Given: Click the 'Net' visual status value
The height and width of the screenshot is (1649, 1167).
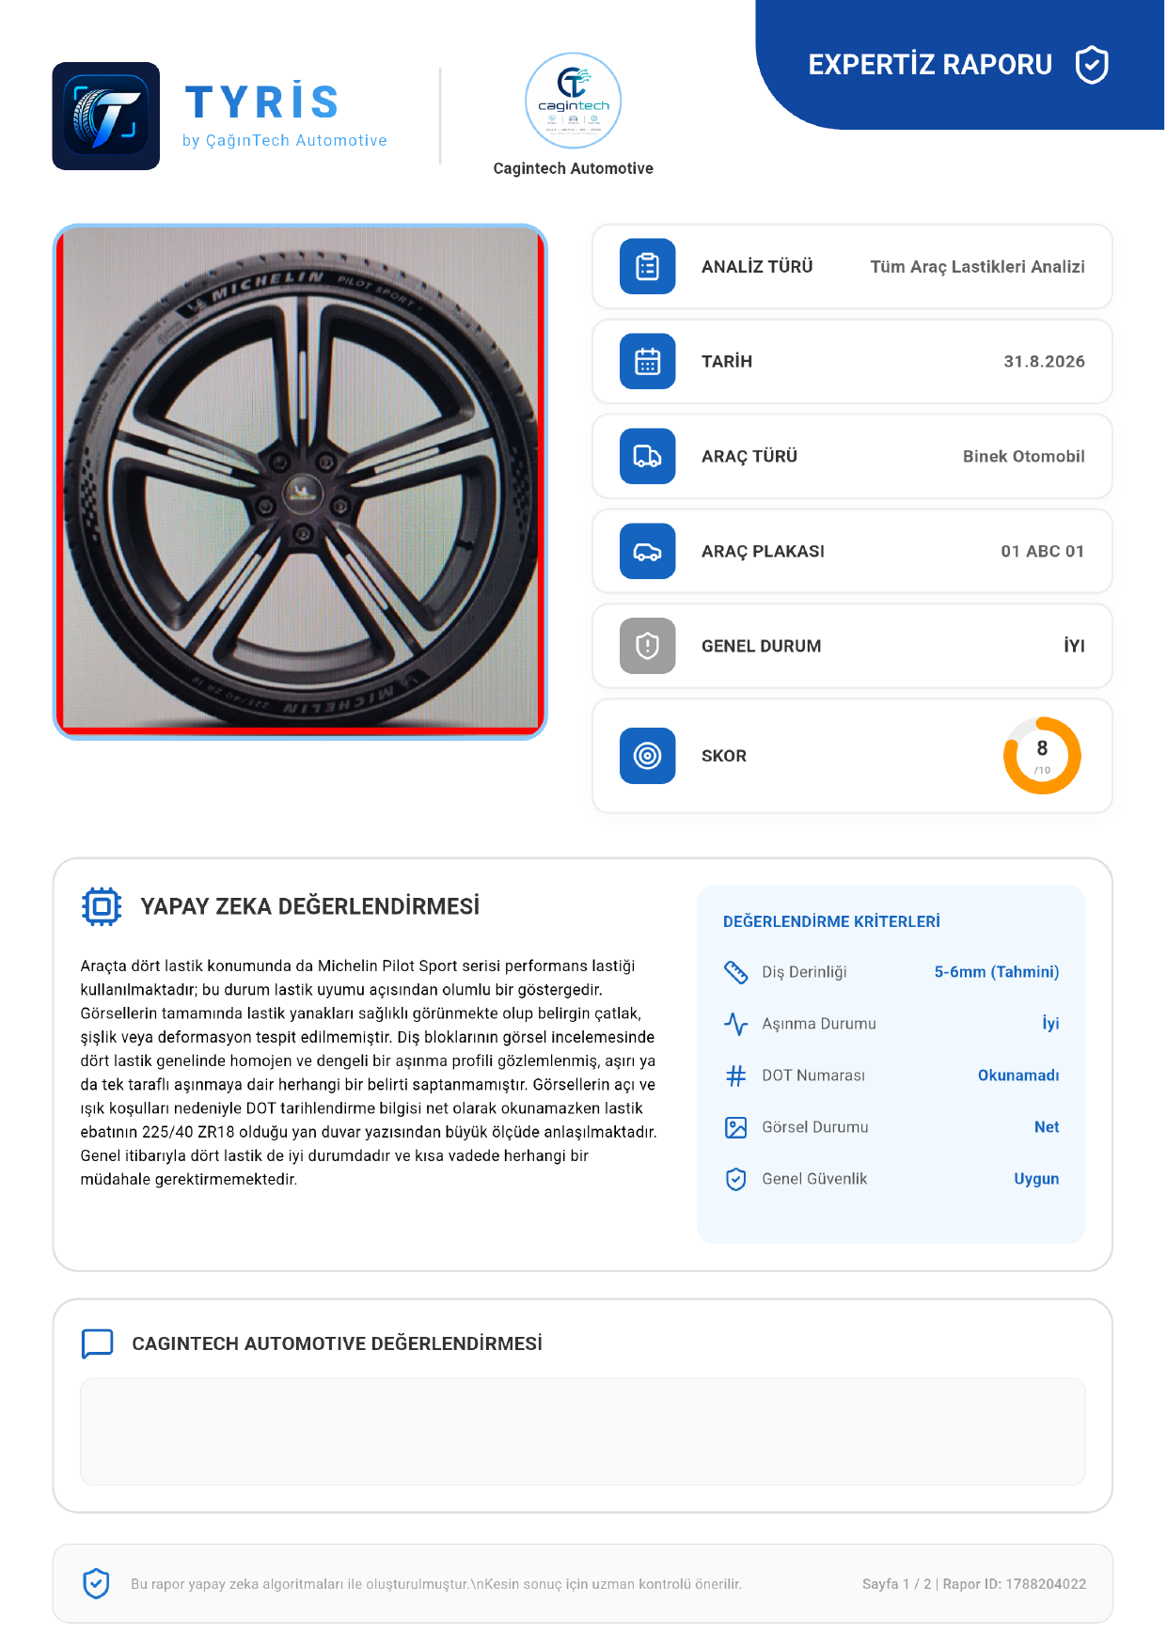Looking at the screenshot, I should point(1047,1127).
